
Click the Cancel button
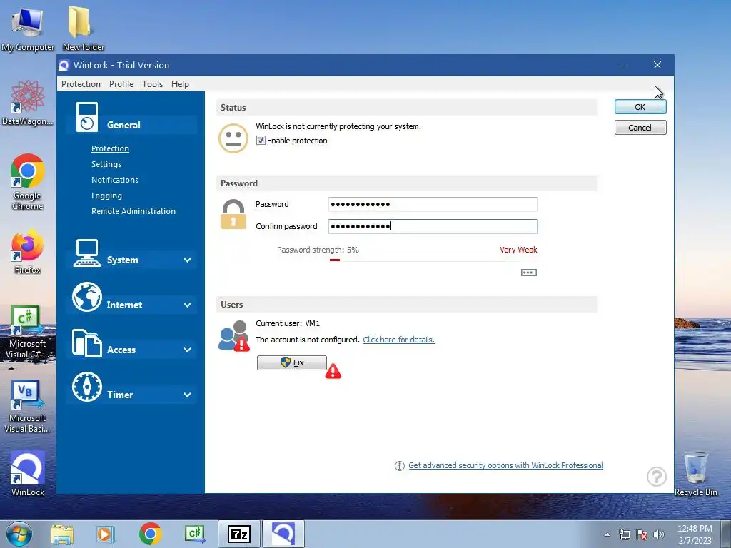pos(640,128)
